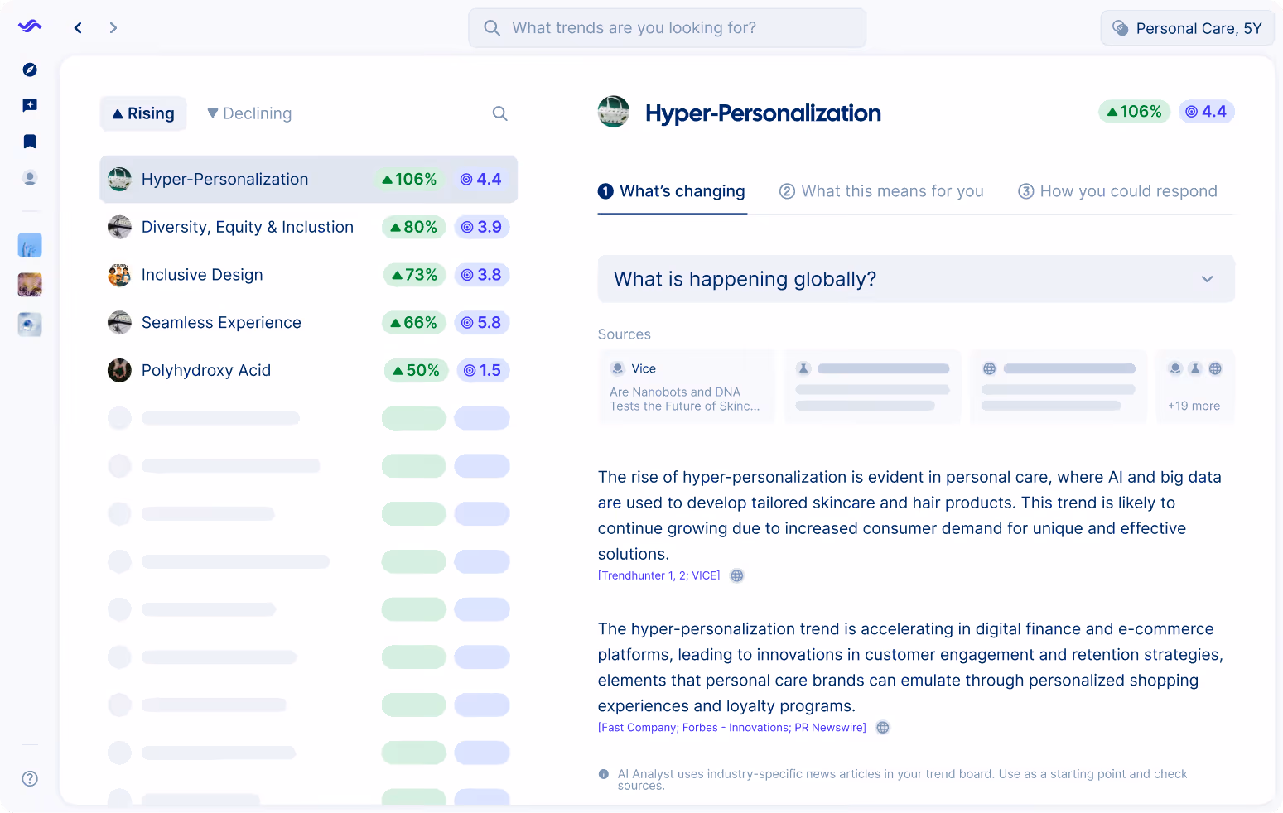This screenshot has height=813, width=1283.
Task: Go forward with the right arrow
Action: point(113,28)
